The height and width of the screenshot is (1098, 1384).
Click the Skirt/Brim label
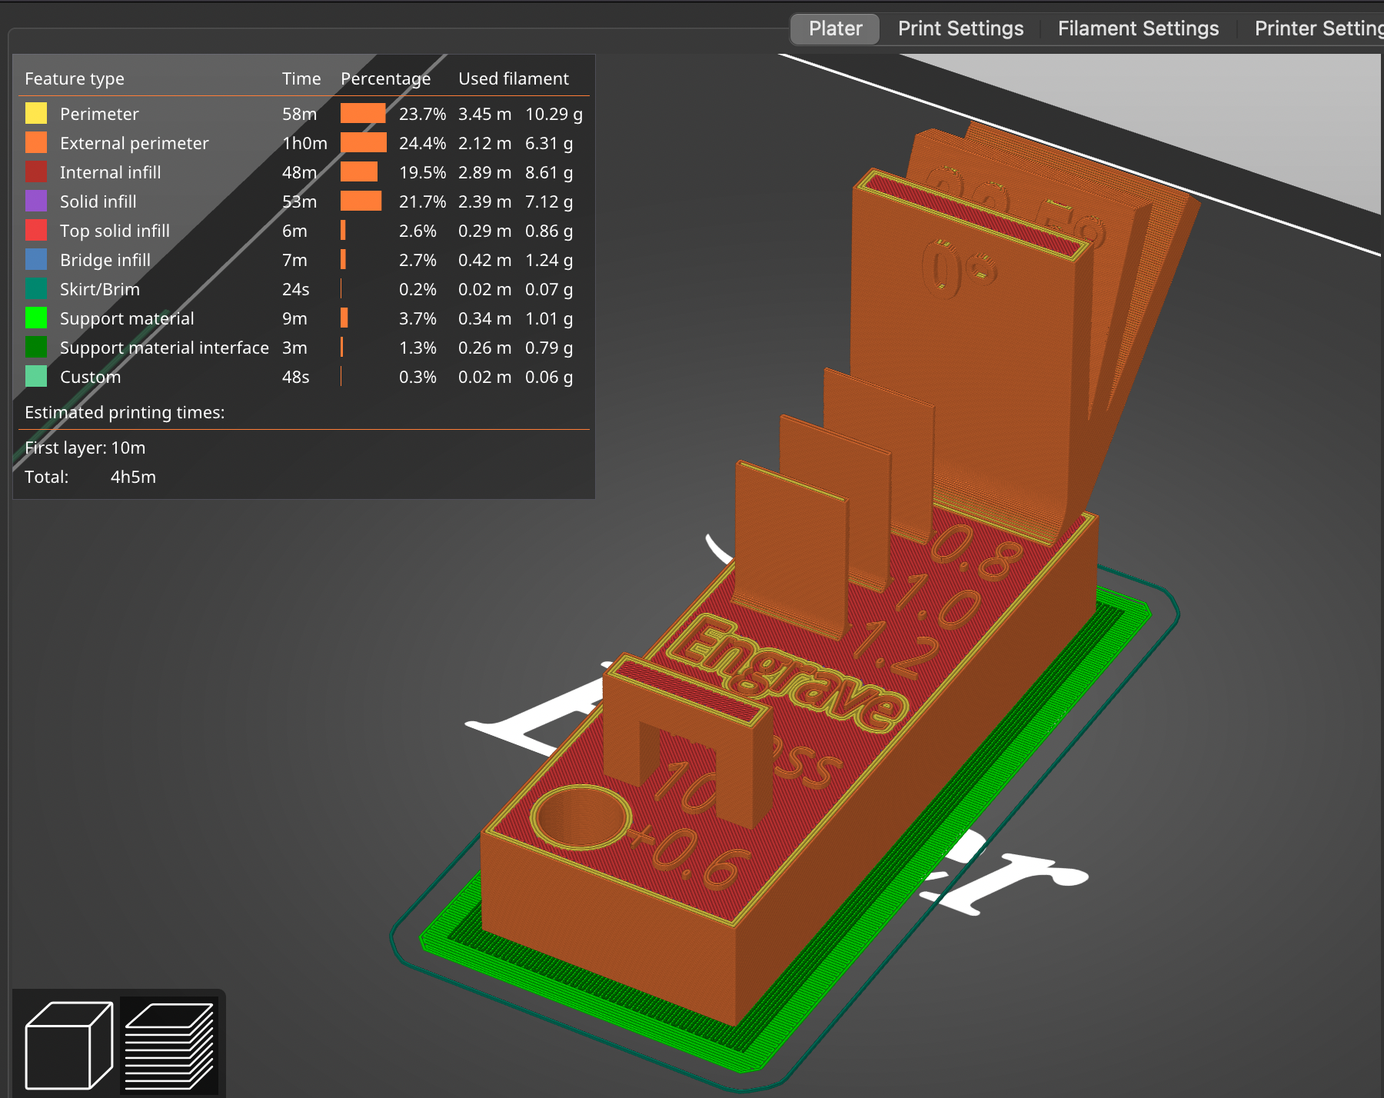(x=100, y=289)
